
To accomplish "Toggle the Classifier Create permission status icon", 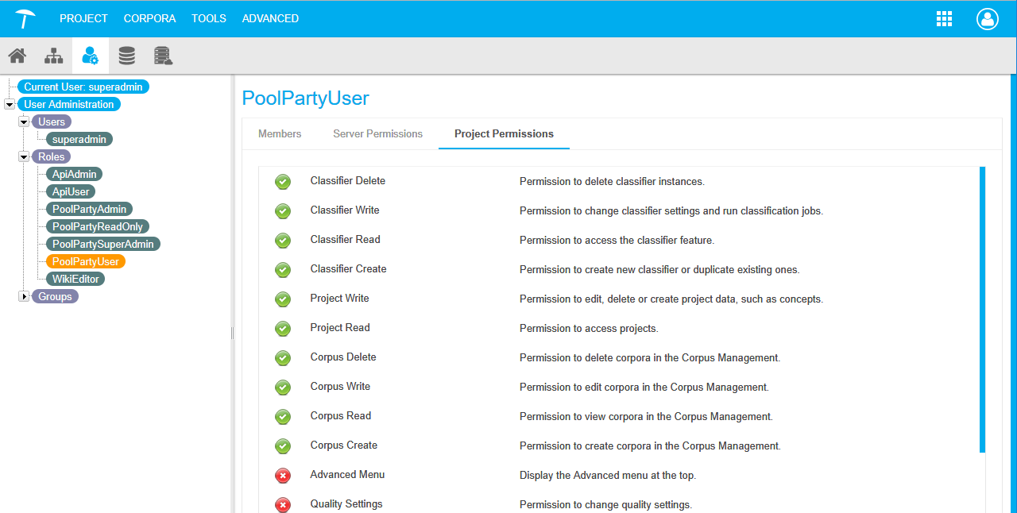I will tap(283, 270).
